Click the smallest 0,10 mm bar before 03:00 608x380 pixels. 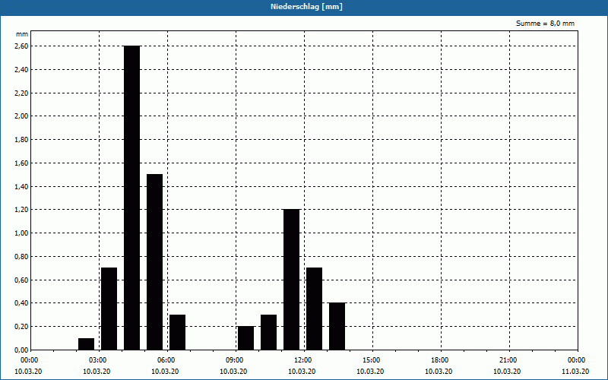[86, 344]
